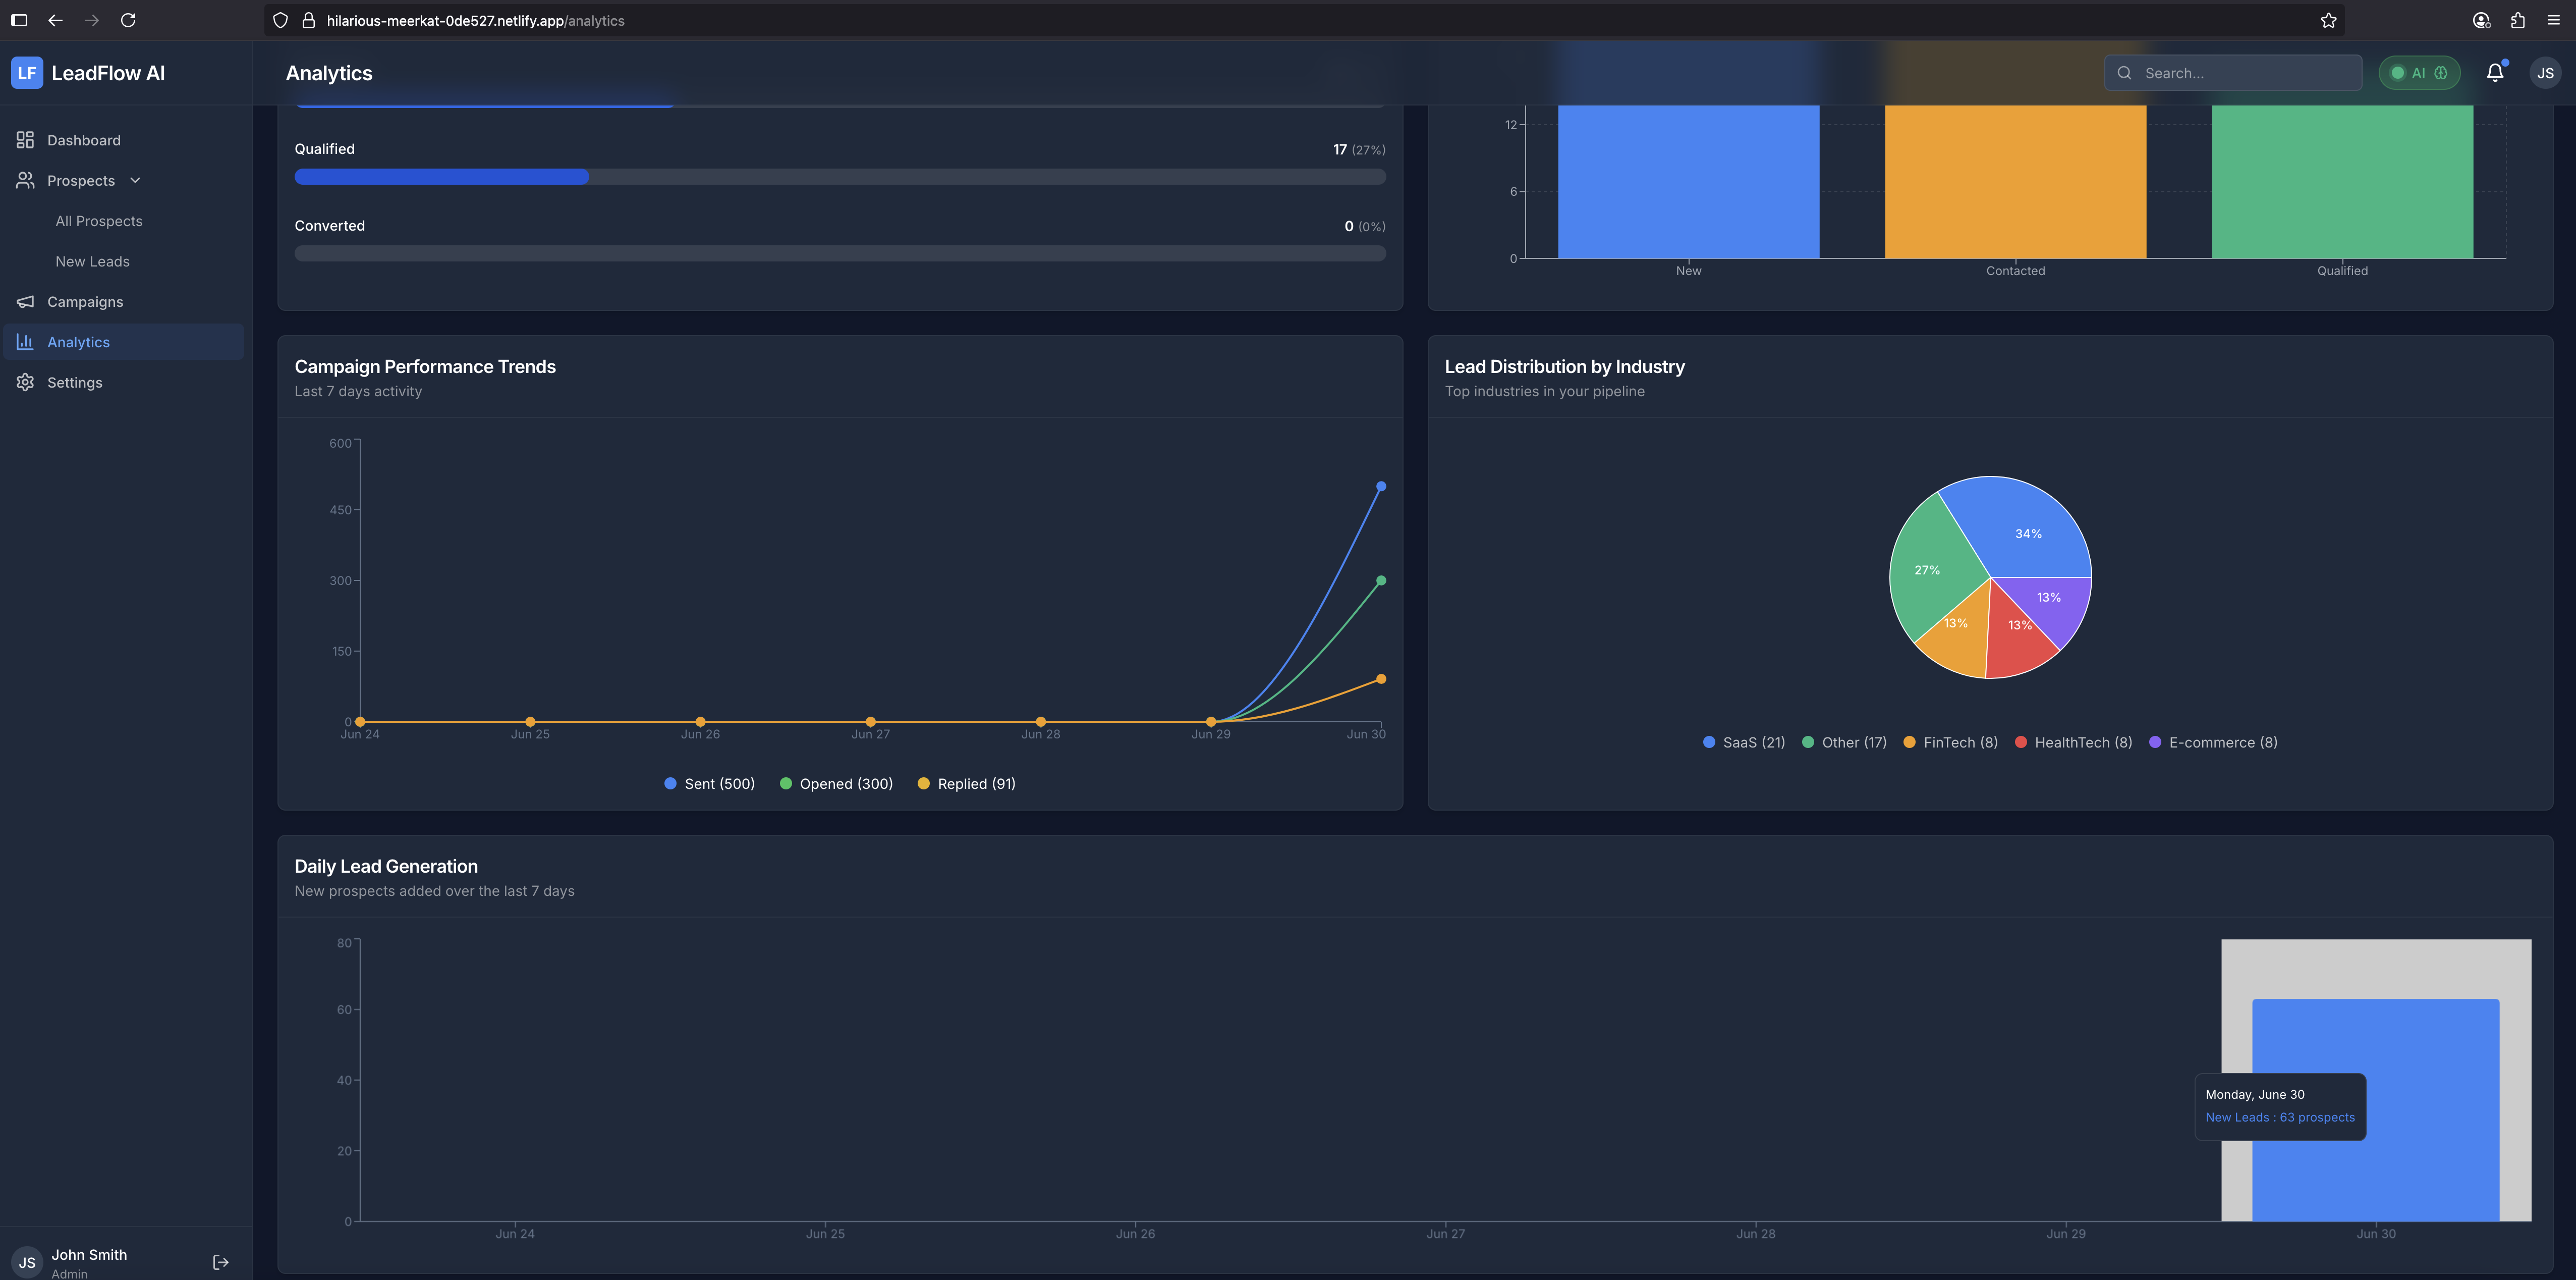Screen dimensions: 2576x1280
Task: Open the JS user avatar menu
Action: click(2544, 73)
